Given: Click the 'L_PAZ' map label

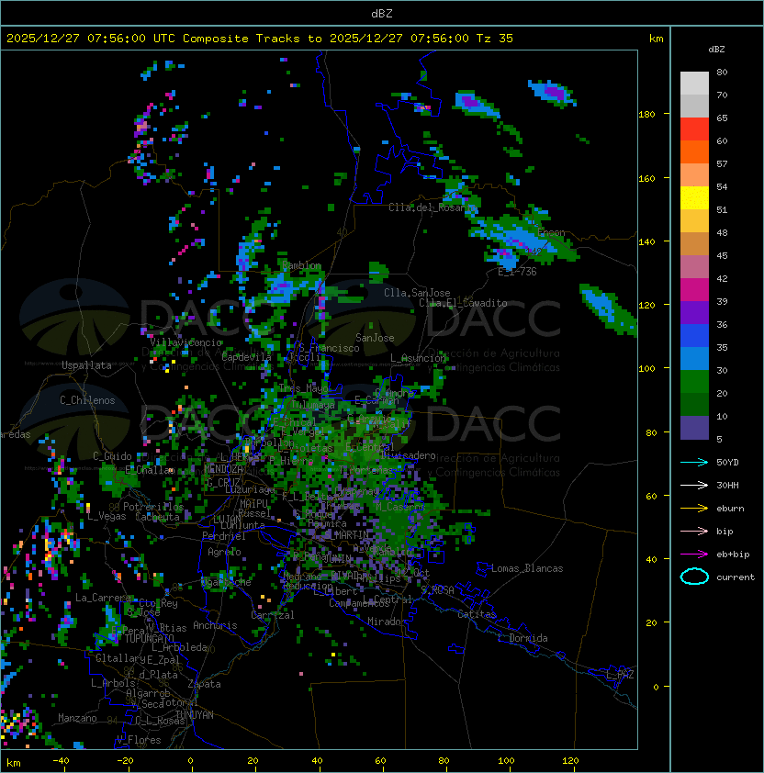Looking at the screenshot, I should (620, 675).
